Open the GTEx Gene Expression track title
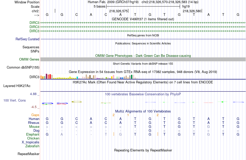246x160 pixels. 143,72
